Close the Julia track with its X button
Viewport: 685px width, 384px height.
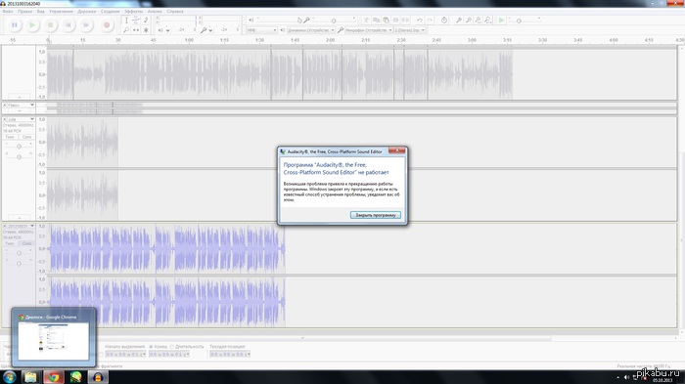[4, 119]
